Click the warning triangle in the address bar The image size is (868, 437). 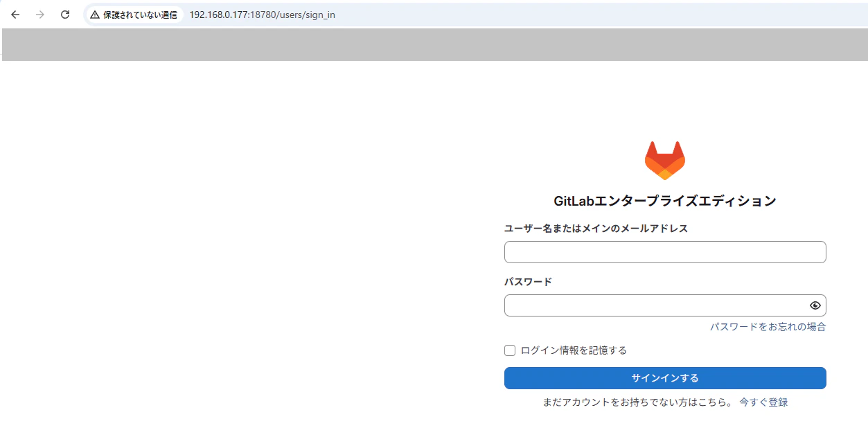96,14
